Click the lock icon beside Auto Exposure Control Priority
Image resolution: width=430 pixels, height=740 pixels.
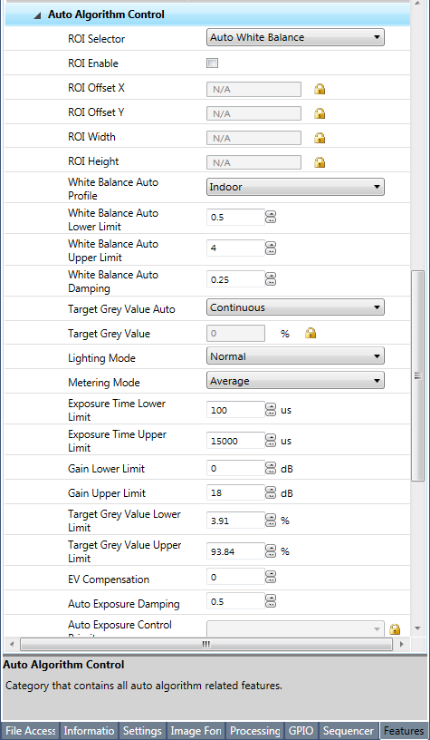396,629
